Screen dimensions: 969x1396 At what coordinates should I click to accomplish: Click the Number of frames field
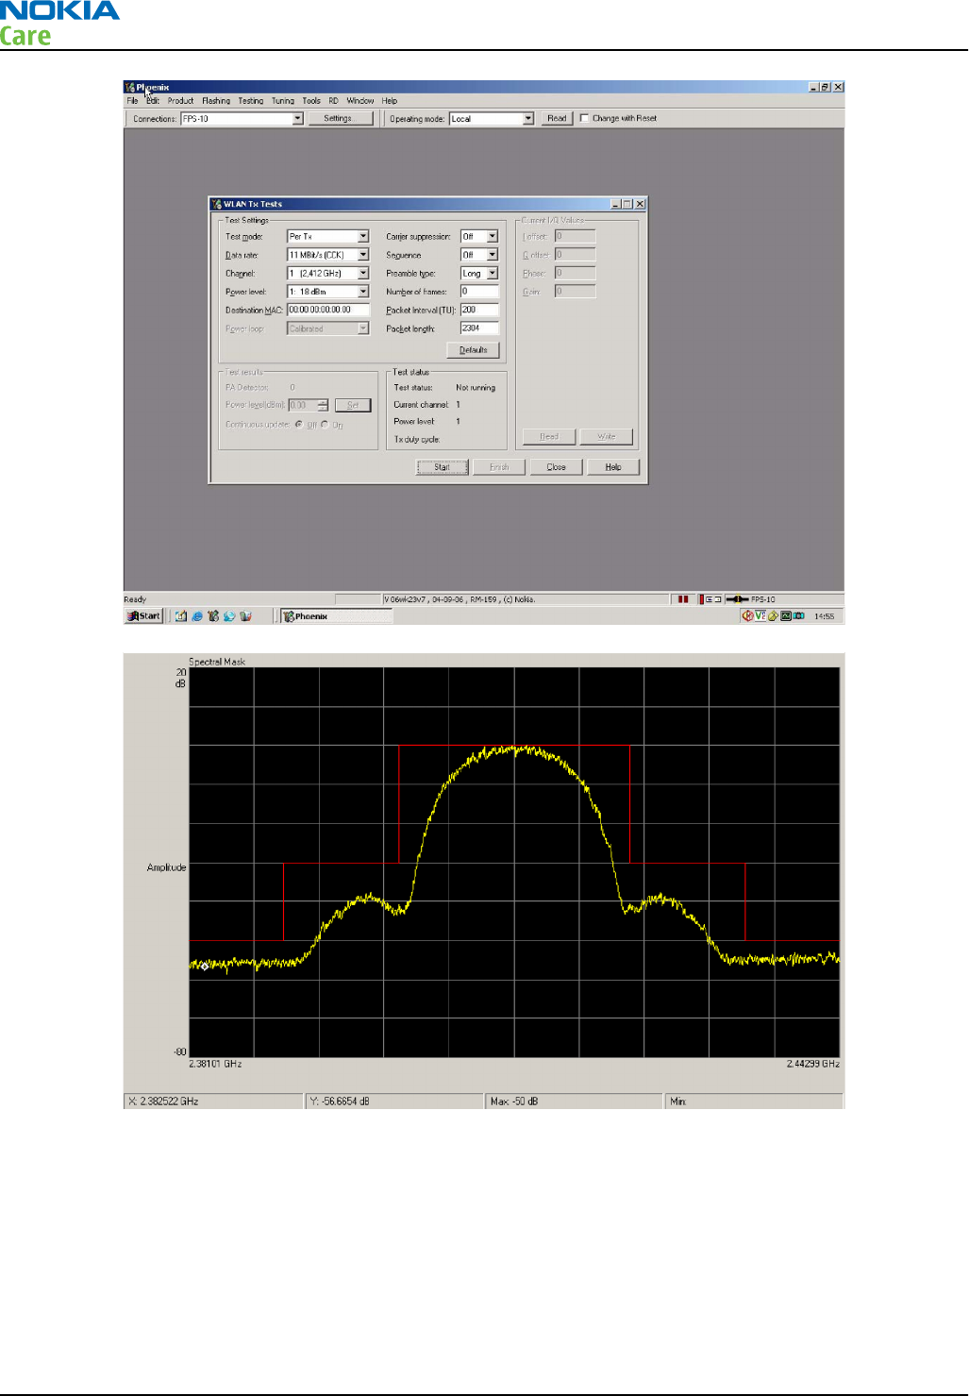point(479,292)
